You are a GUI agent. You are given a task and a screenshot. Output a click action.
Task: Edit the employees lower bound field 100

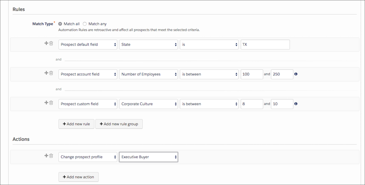[x=252, y=74]
